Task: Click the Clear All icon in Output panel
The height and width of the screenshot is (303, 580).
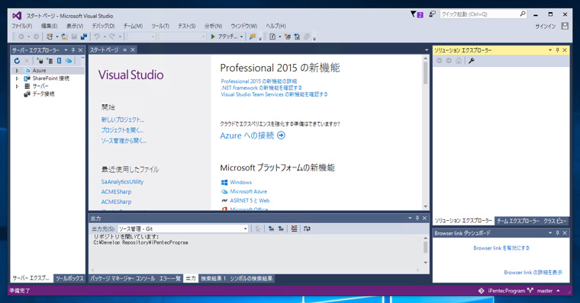Action: pos(294,229)
